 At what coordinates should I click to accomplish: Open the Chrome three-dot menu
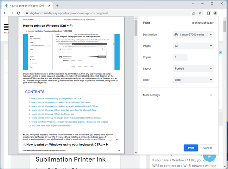click(x=222, y=13)
